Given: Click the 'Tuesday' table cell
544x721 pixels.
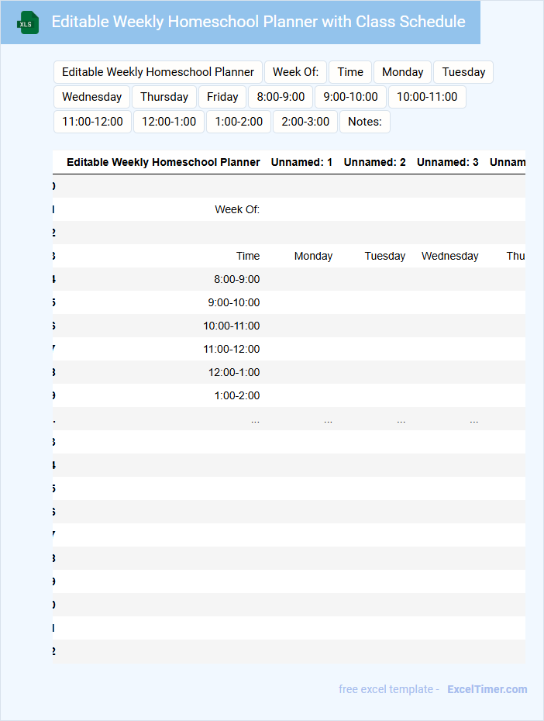Looking at the screenshot, I should tap(385, 256).
